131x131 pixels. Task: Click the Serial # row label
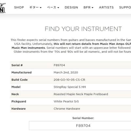tap(17, 65)
